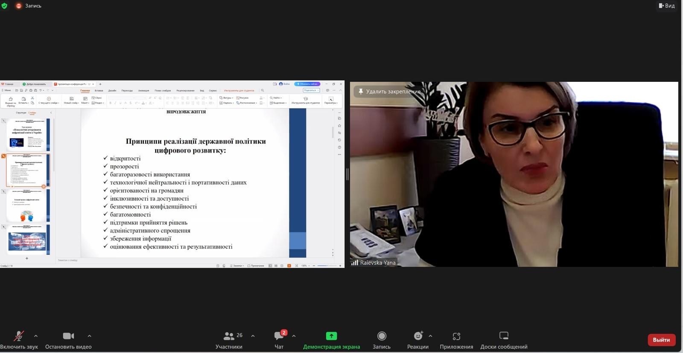Screen dimensions: 683x353
Task: Click the red Leave meeting button
Action: coord(661,340)
